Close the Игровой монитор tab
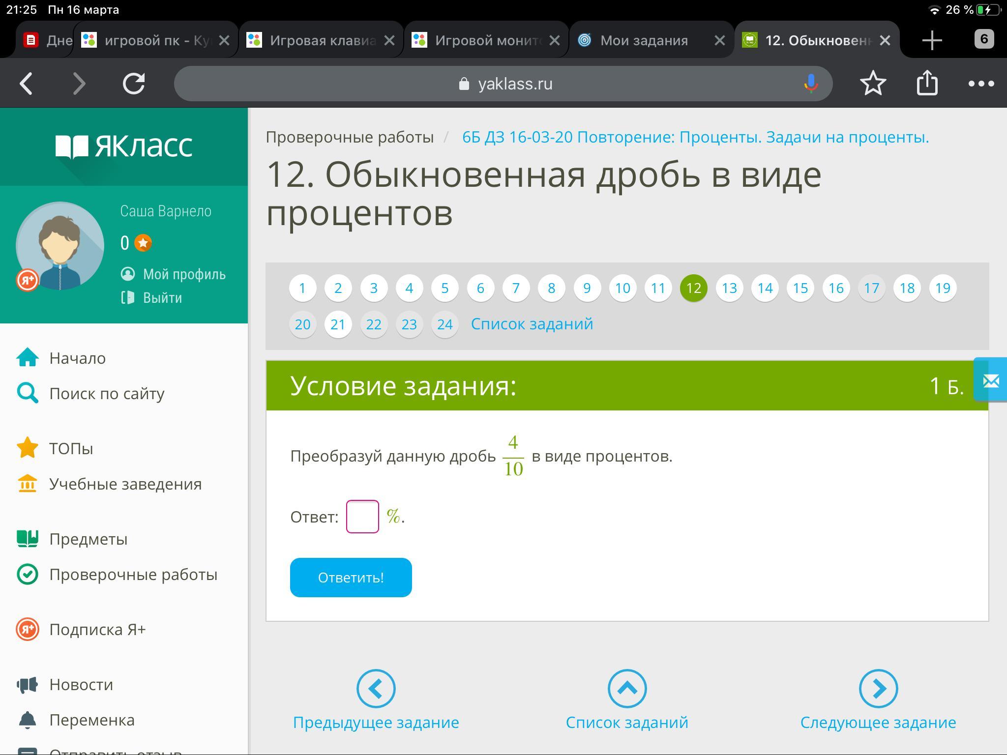The image size is (1007, 755). [554, 40]
